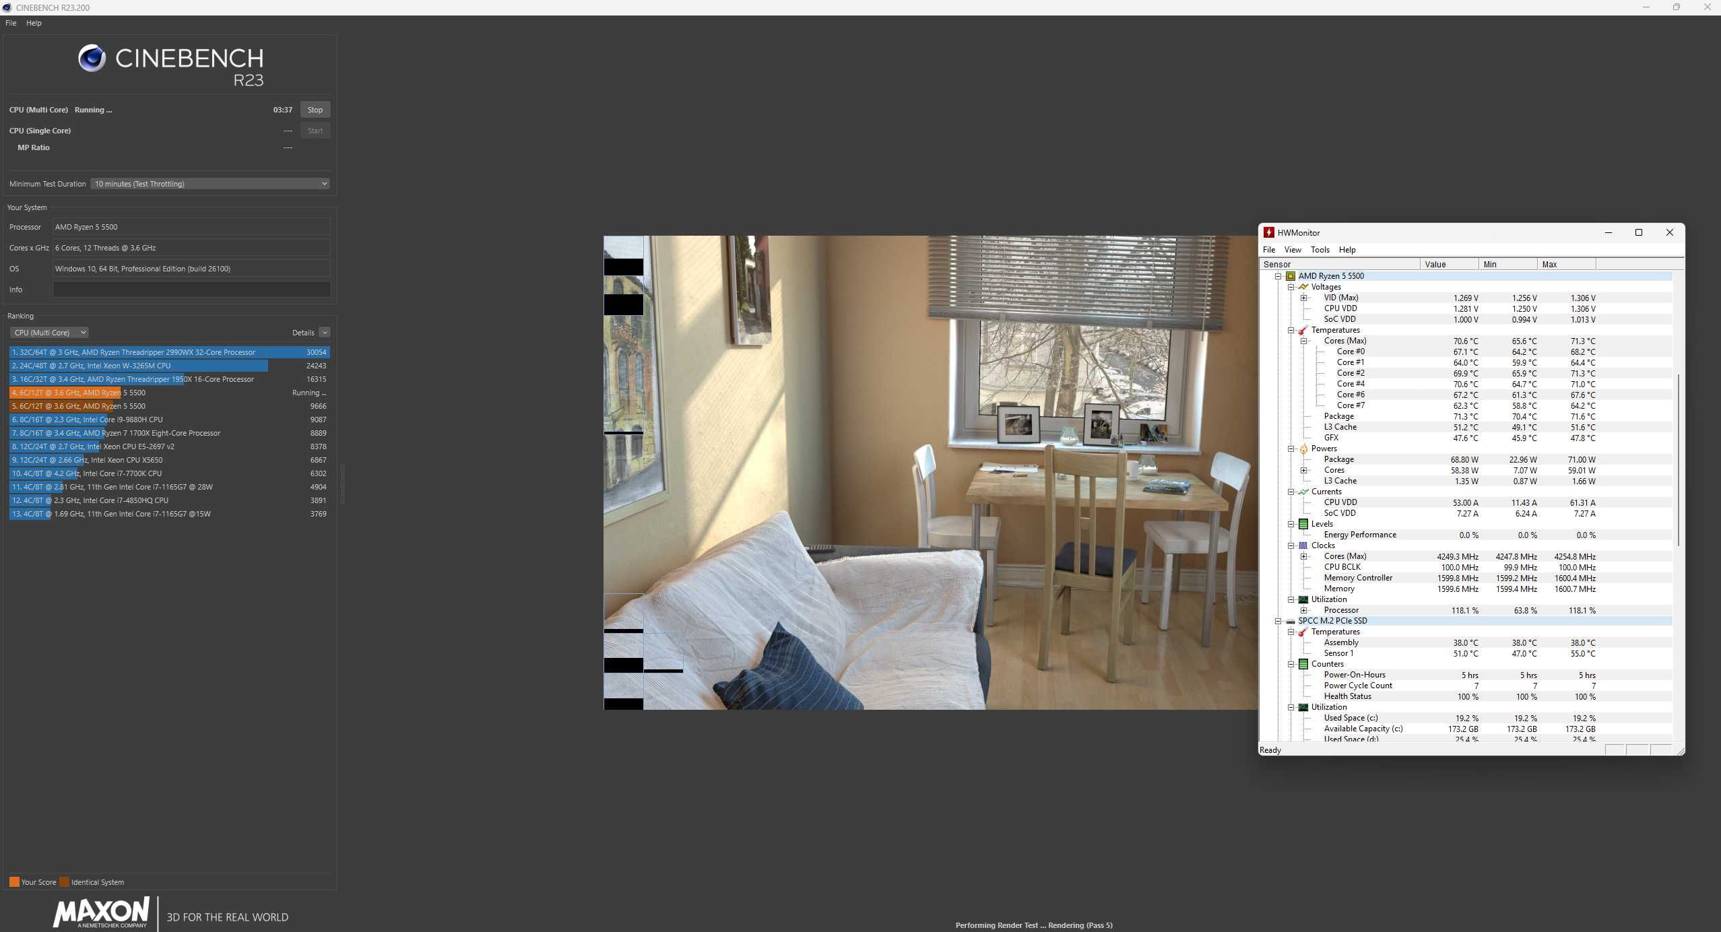Click the graph icon beside the CPU Utilization node
Screen dimensions: 1721x932
coord(1303,599)
